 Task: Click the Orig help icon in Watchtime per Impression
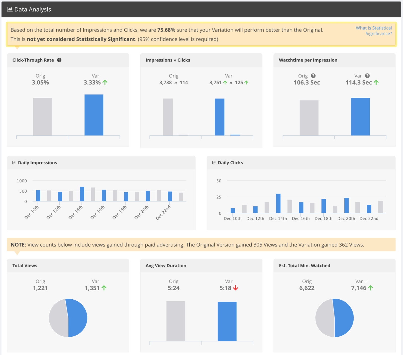(313, 76)
